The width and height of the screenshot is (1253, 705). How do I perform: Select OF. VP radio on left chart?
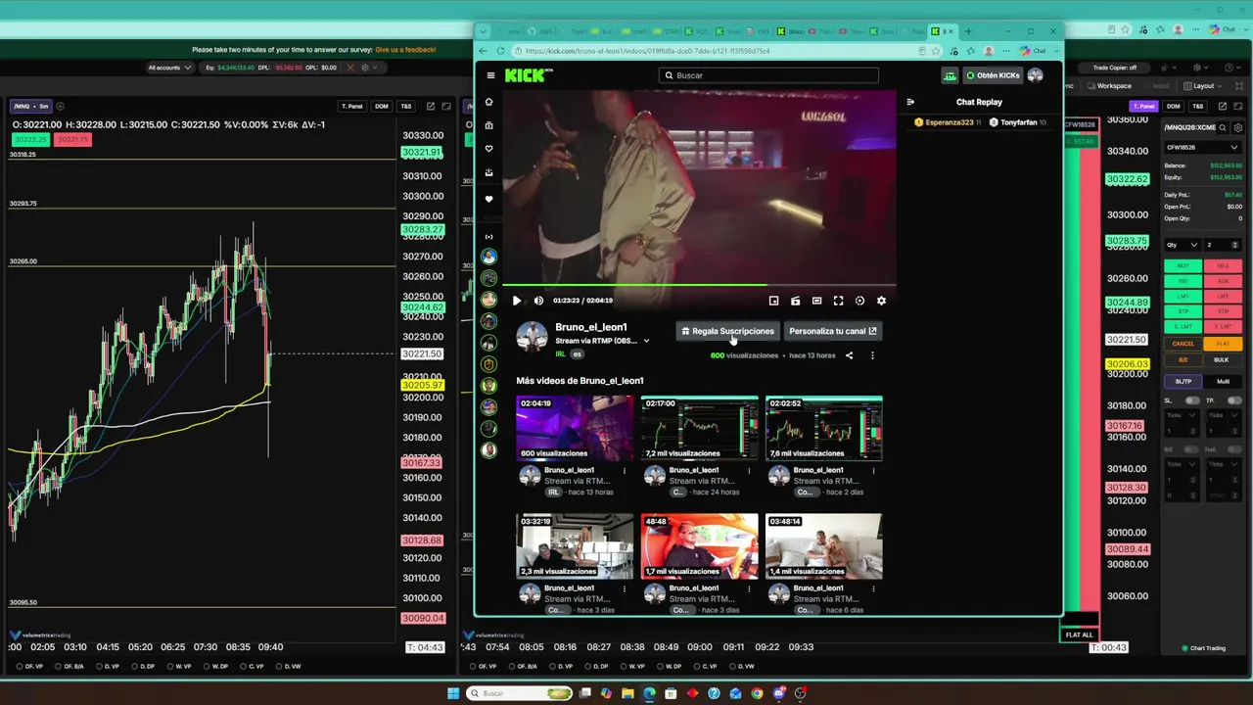(x=21, y=667)
